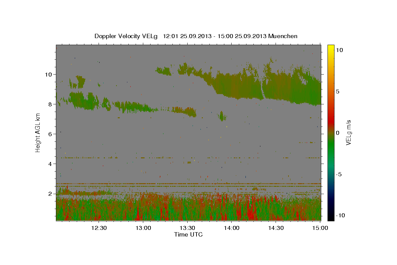Click the small isolated echo at 7 km

pos(222,116)
